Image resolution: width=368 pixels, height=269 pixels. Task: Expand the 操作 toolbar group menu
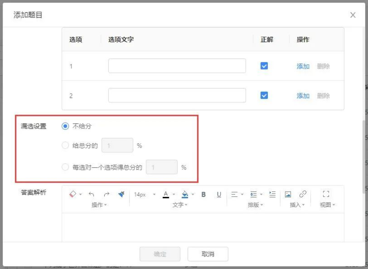coord(99,205)
